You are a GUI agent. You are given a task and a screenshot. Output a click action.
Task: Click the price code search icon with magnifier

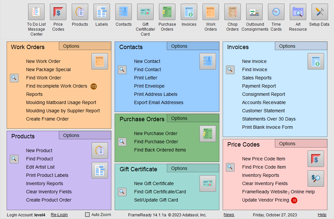315,178
